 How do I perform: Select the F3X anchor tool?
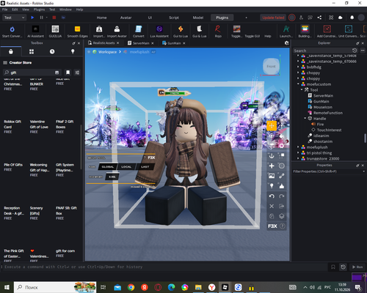pyautogui.click(x=272, y=155)
